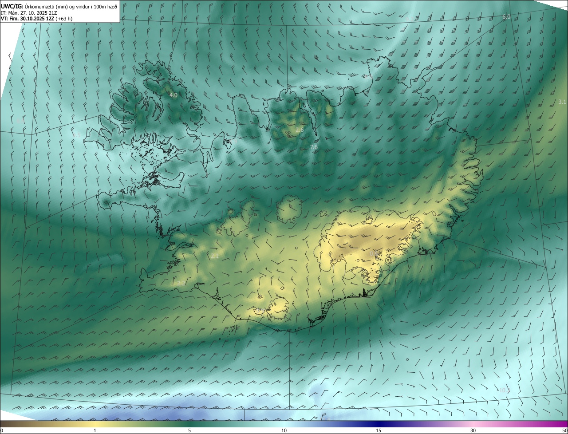Image resolution: width=568 pixels, height=434 pixels.
Task: Click the tick labelled 1 on the colour scale
Action: pos(95,430)
